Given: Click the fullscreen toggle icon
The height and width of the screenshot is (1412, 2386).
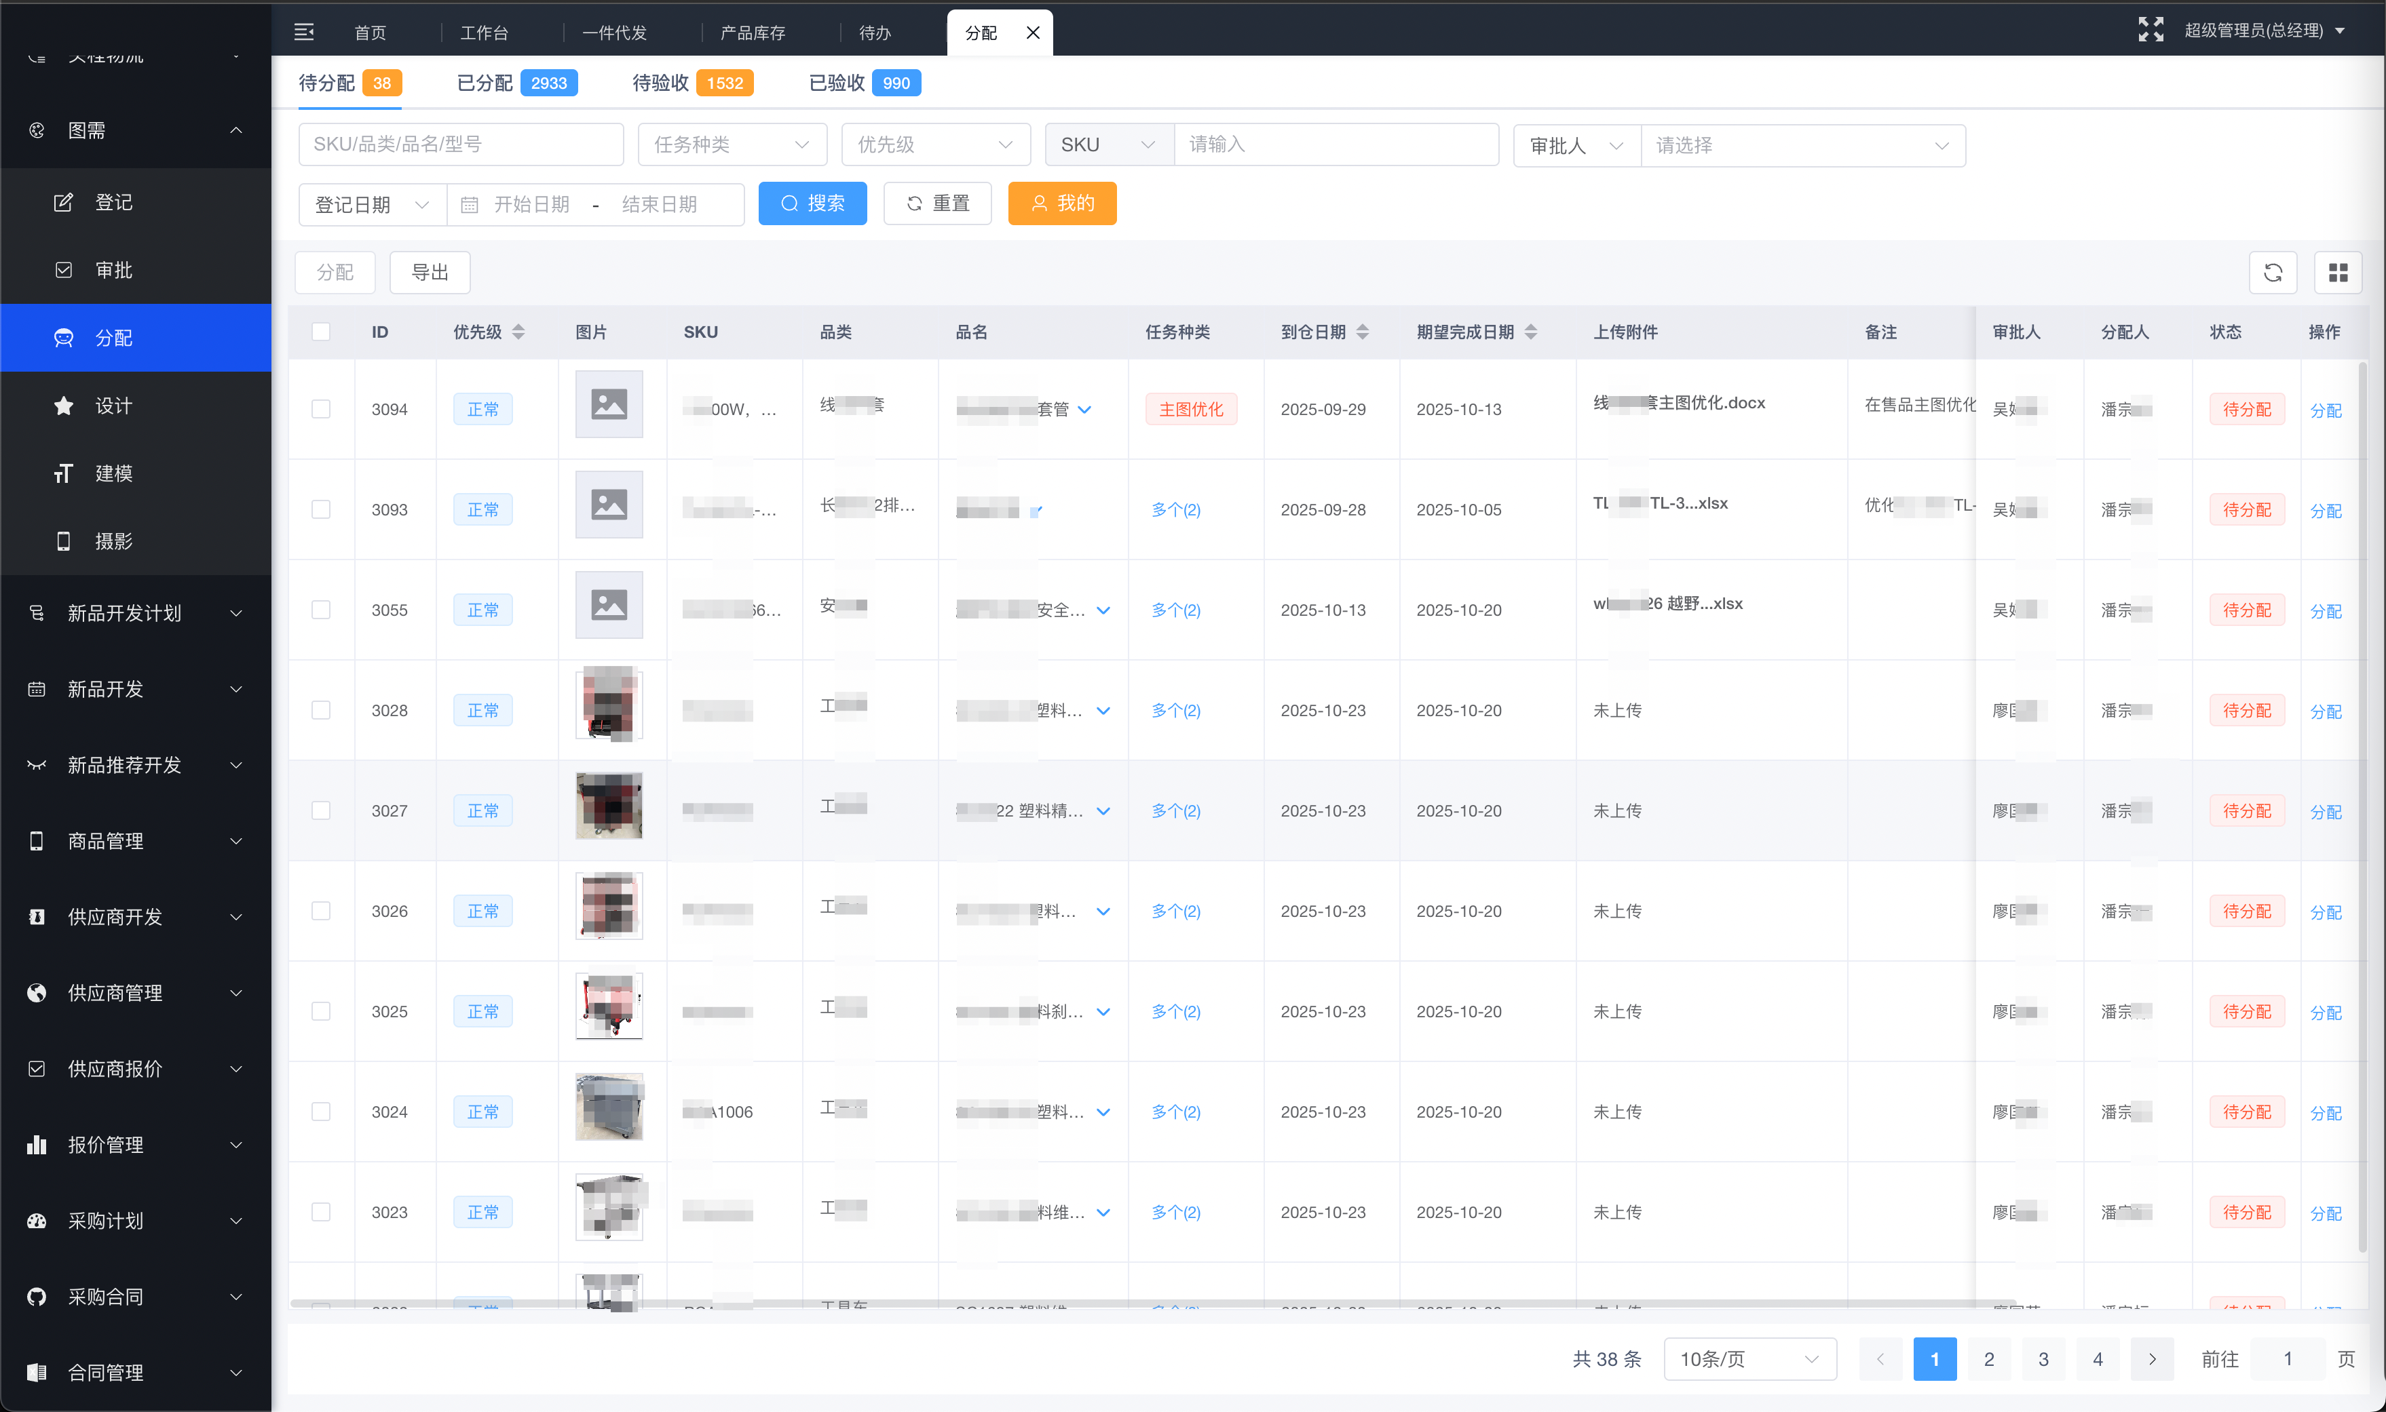Looking at the screenshot, I should tap(2150, 31).
